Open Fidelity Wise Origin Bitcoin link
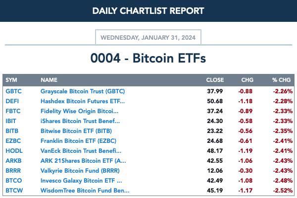 (79, 111)
